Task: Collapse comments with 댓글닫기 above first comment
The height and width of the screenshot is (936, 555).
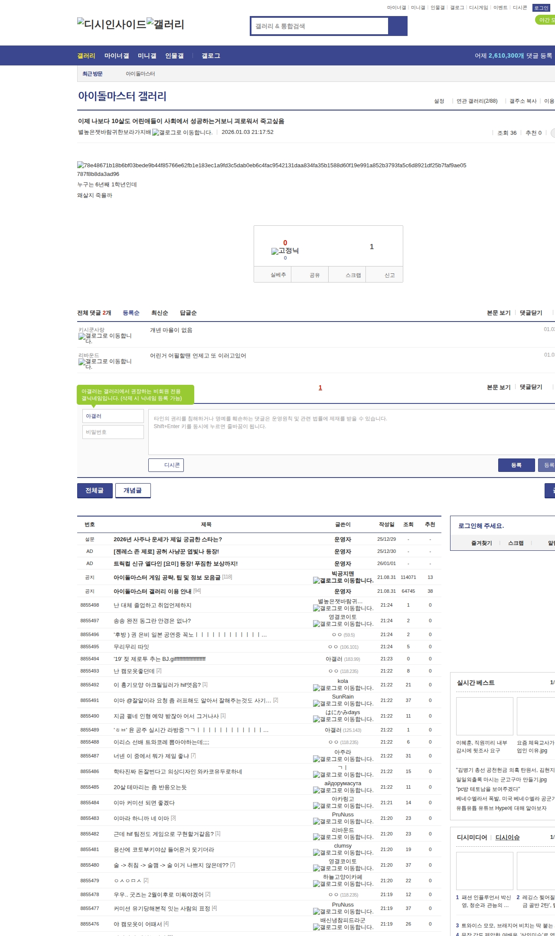Action: (531, 313)
